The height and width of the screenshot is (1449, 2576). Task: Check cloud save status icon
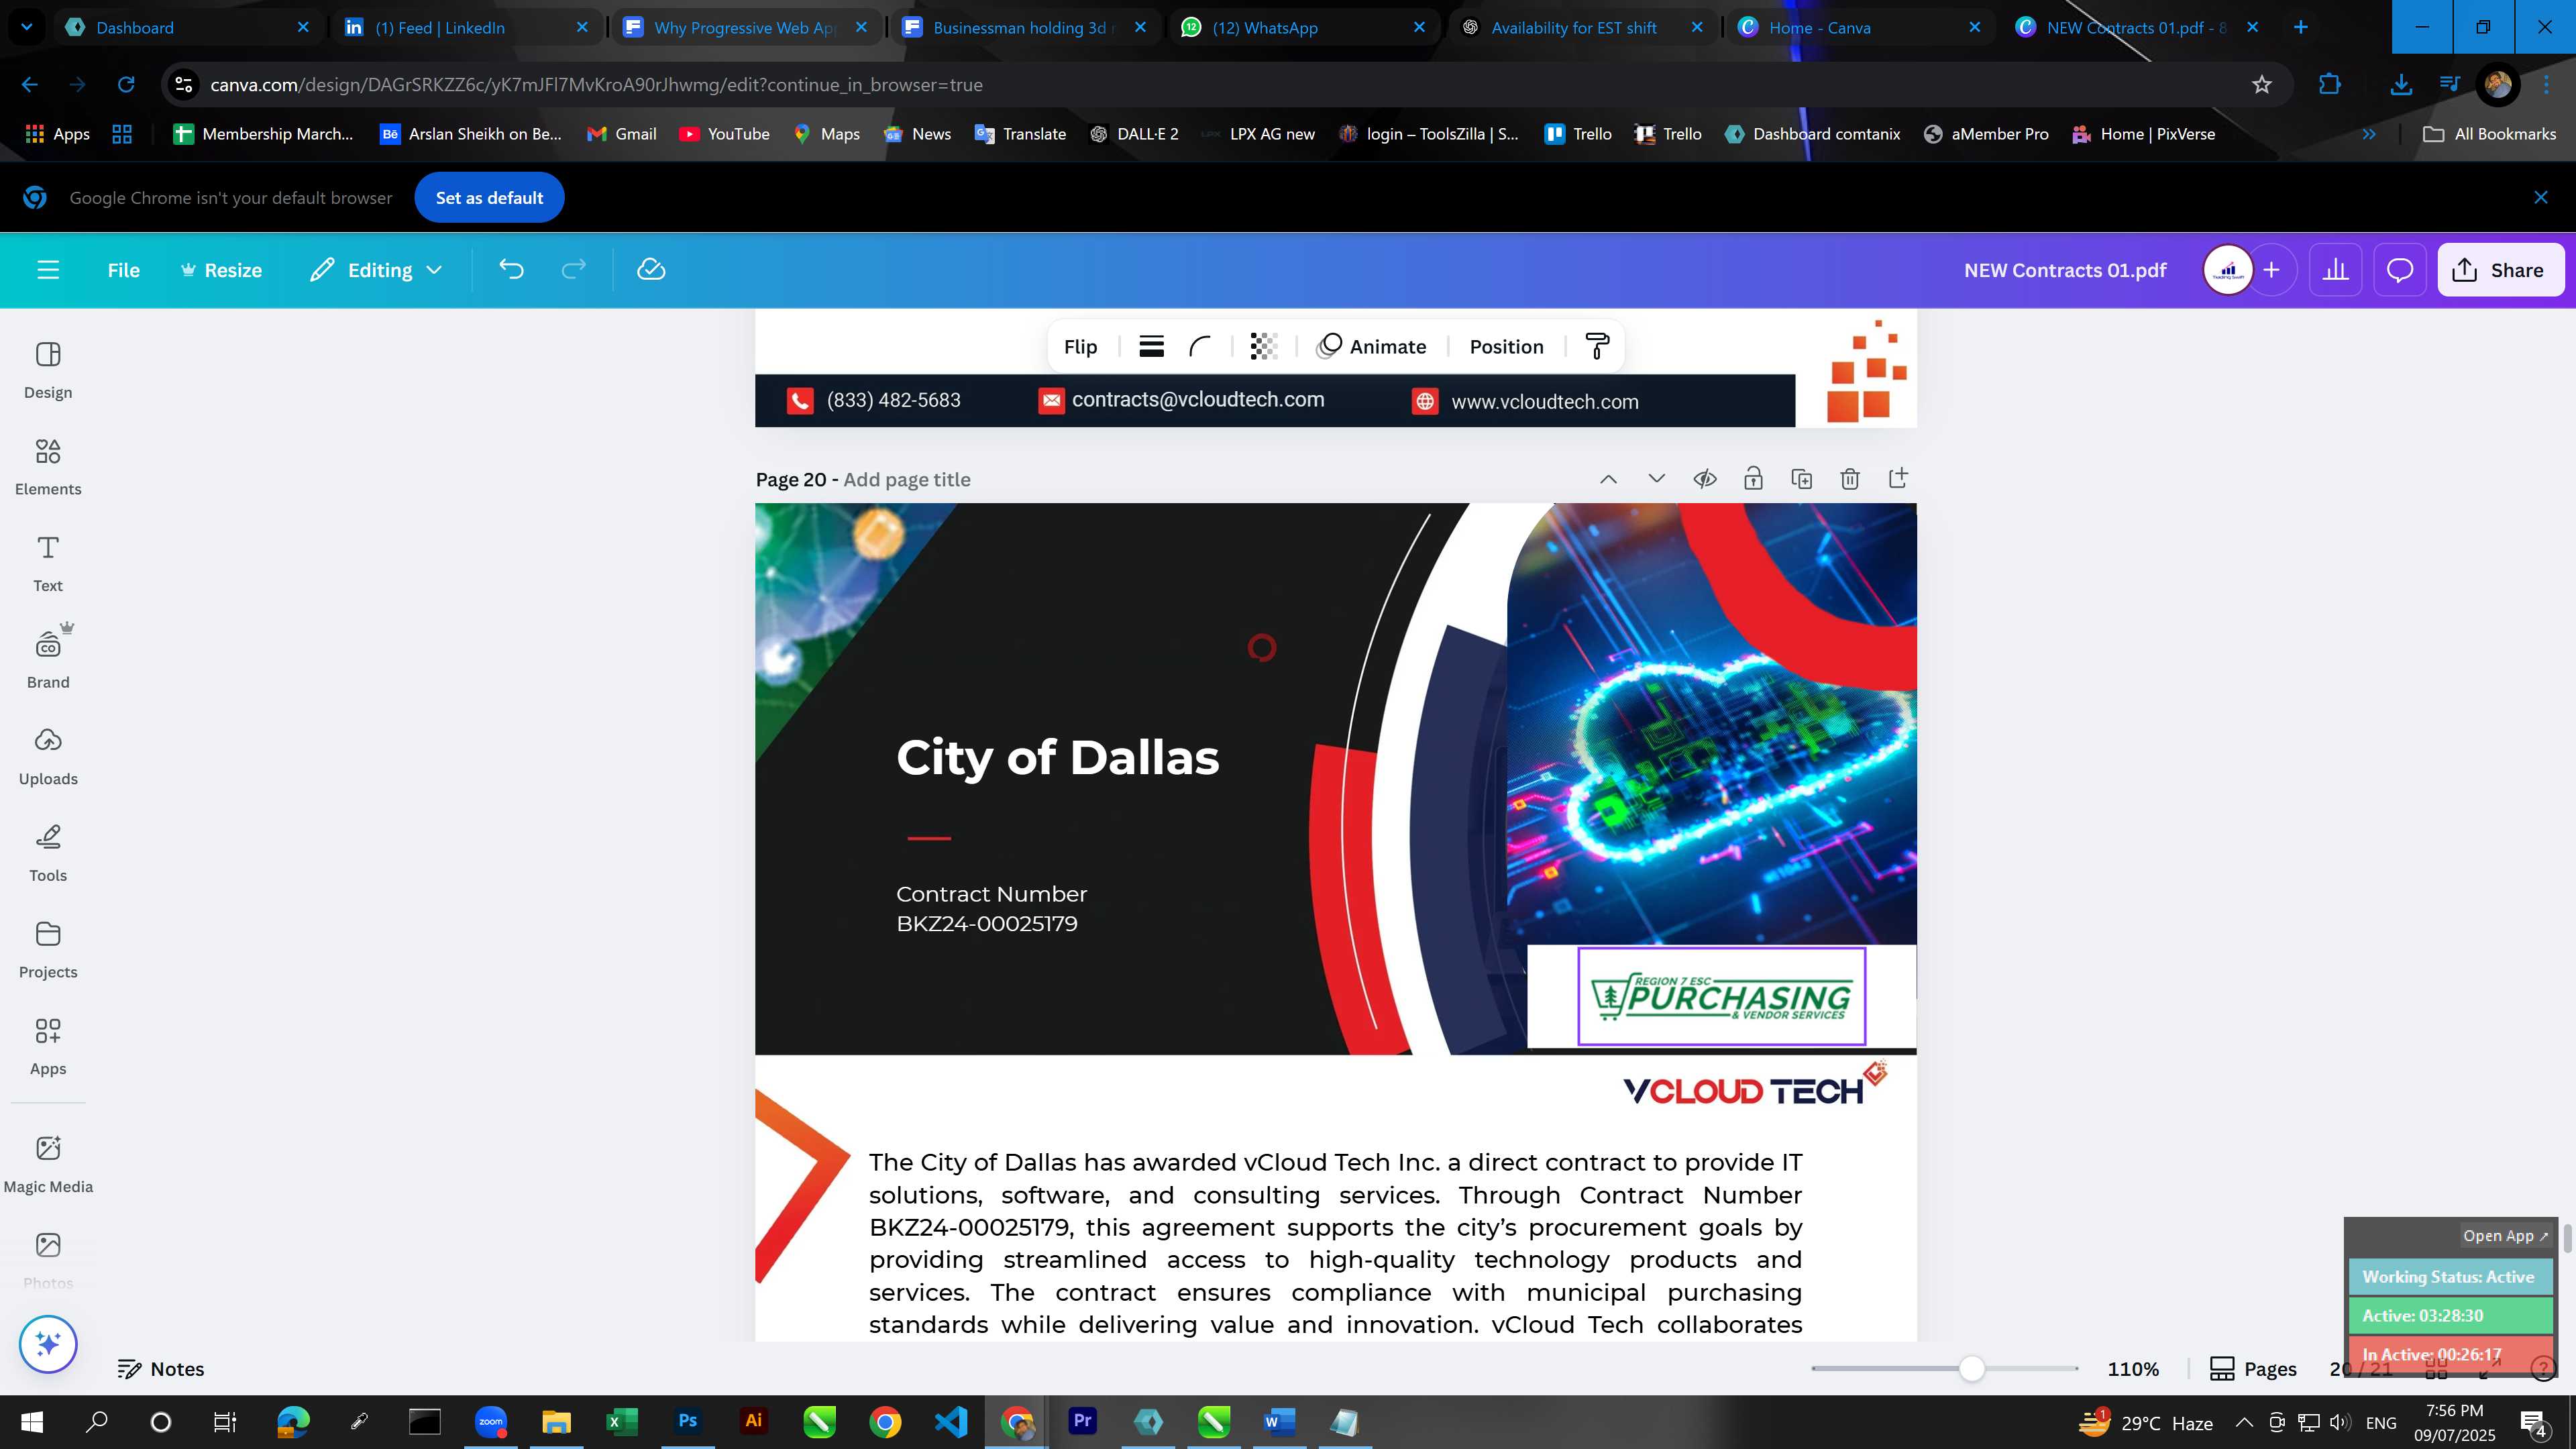(651, 270)
